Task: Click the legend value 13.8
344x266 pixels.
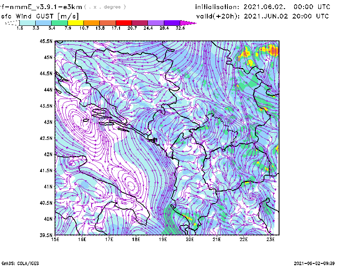Action: (100, 28)
